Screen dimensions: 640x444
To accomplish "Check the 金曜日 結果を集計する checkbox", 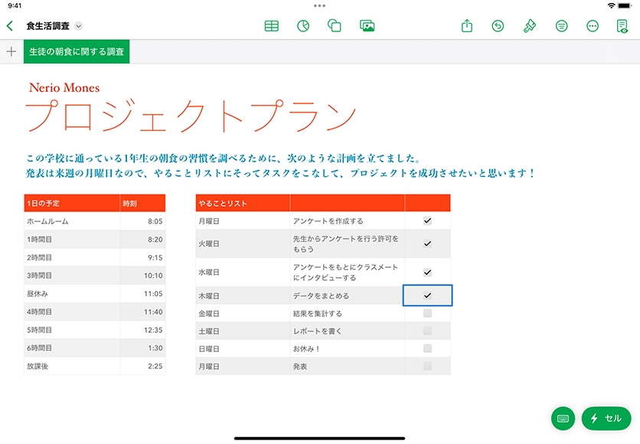I will point(427,313).
